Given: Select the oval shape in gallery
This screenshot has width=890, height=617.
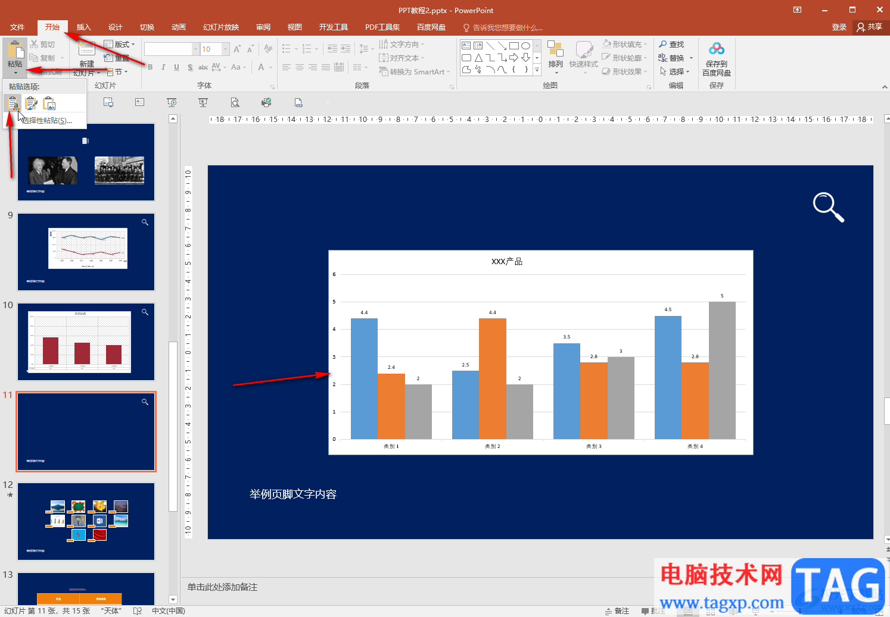Looking at the screenshot, I should tap(525, 45).
